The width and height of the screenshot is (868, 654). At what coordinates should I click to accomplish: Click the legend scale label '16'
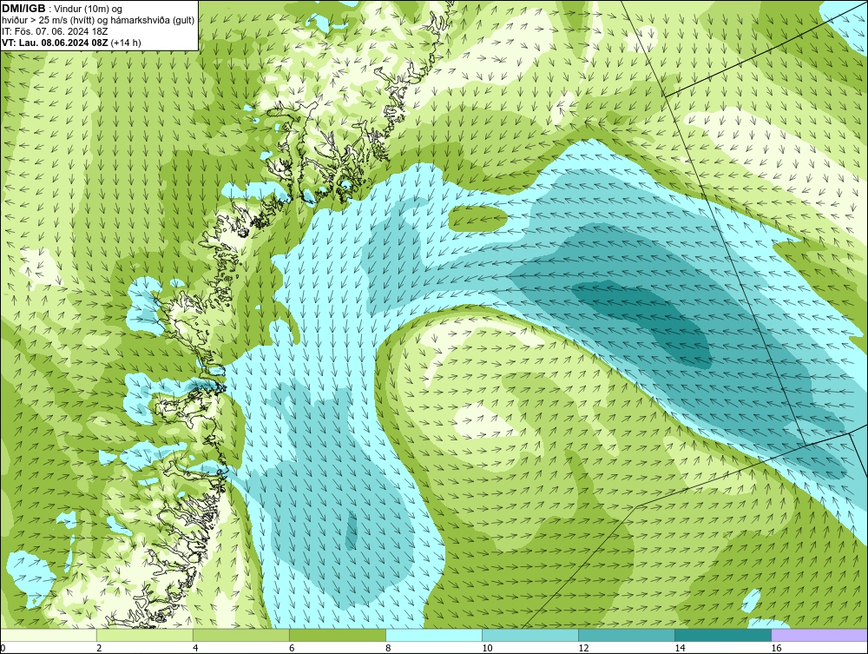(776, 649)
